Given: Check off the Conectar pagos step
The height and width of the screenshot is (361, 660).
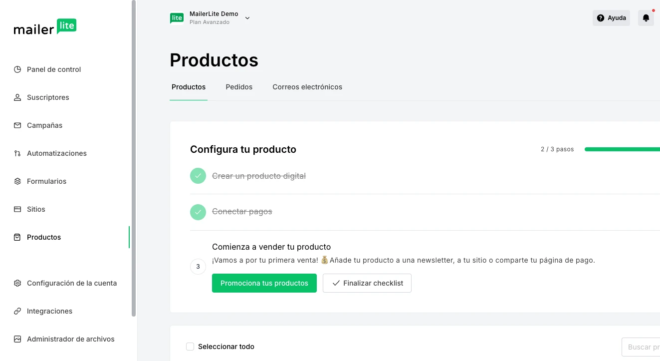Looking at the screenshot, I should (x=198, y=212).
